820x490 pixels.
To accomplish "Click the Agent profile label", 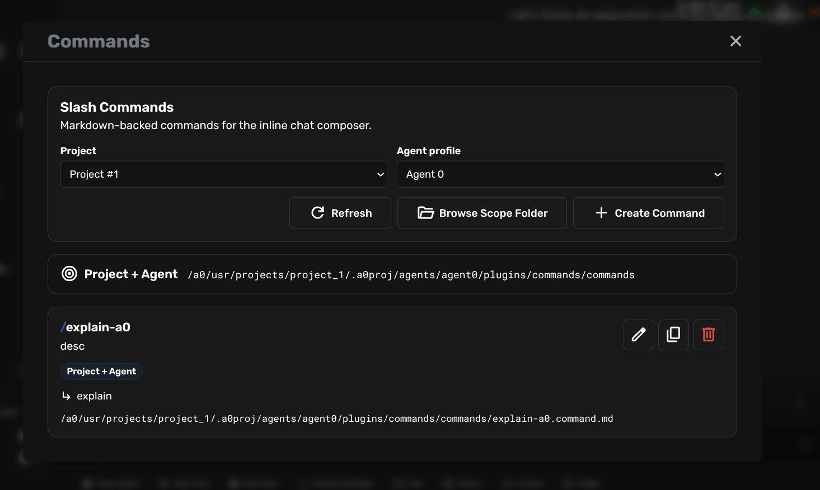I will pyautogui.click(x=429, y=151).
